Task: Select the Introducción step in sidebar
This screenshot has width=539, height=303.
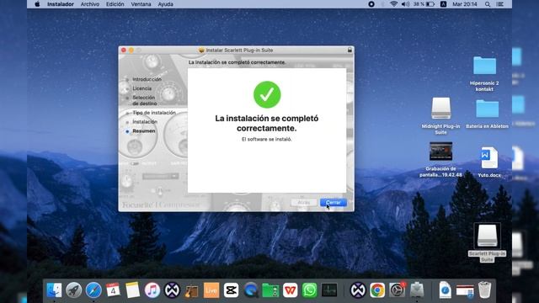Action: [x=147, y=79]
